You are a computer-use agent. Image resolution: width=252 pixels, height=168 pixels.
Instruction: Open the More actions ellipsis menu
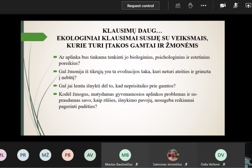point(203,5)
